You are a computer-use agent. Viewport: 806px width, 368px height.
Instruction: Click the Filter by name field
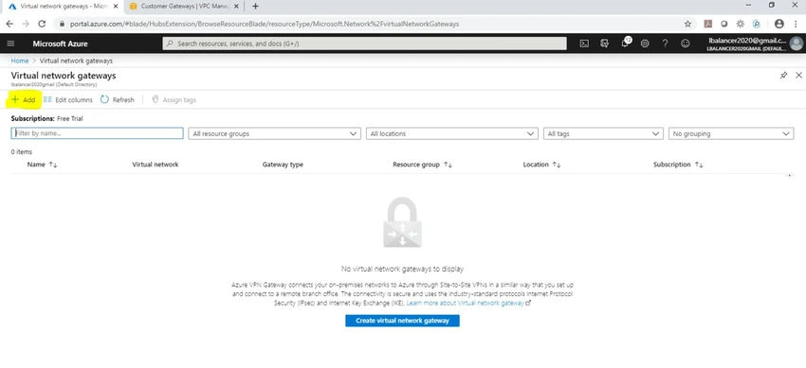tap(97, 133)
